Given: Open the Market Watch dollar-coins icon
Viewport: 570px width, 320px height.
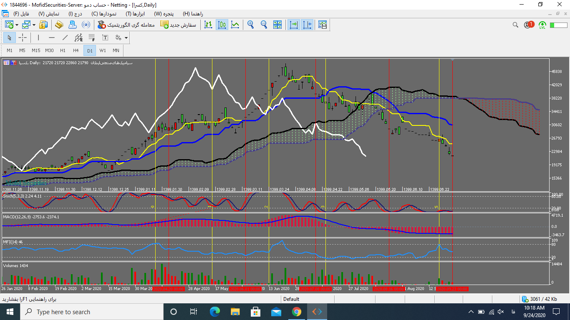Looking at the screenshot, I should 43,25.
